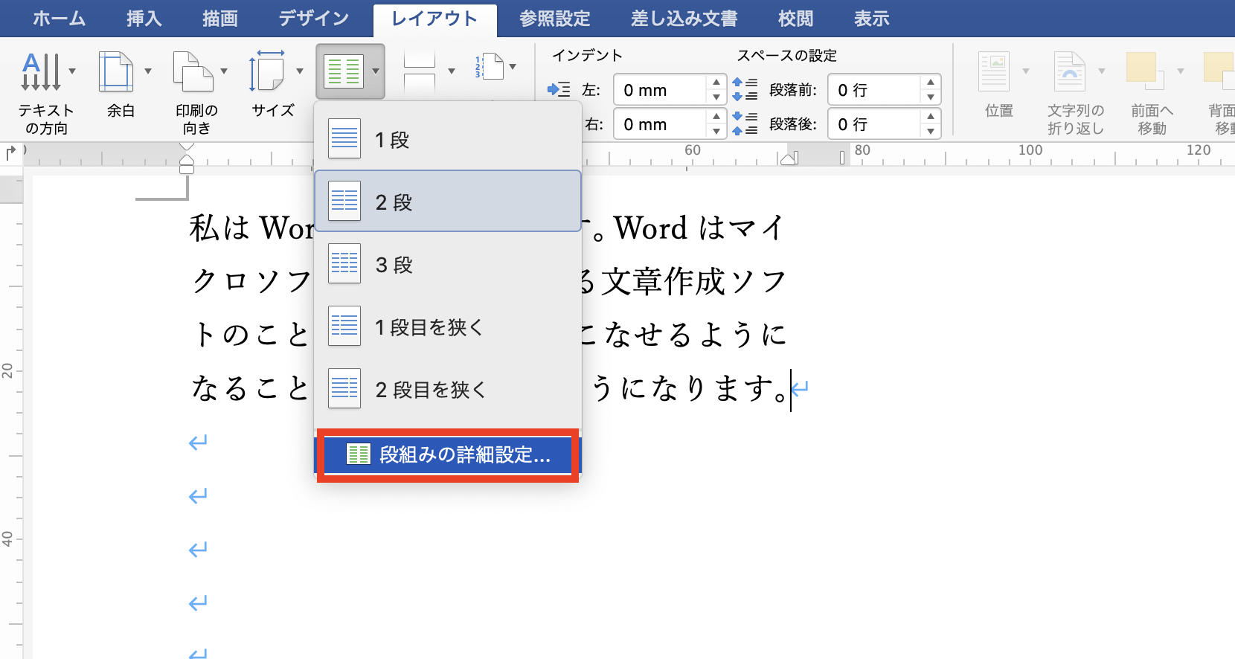Click the left indent icon beside 左
This screenshot has height=659, width=1235.
click(559, 90)
